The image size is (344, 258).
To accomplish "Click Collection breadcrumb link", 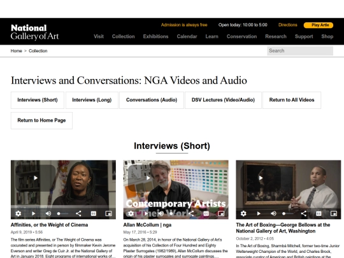I will click(38, 51).
